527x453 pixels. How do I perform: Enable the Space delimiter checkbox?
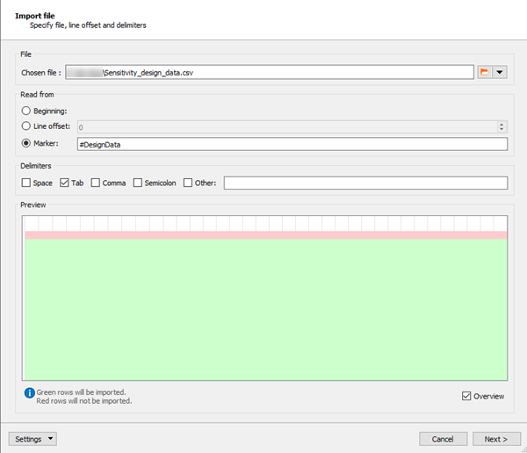pyautogui.click(x=25, y=183)
